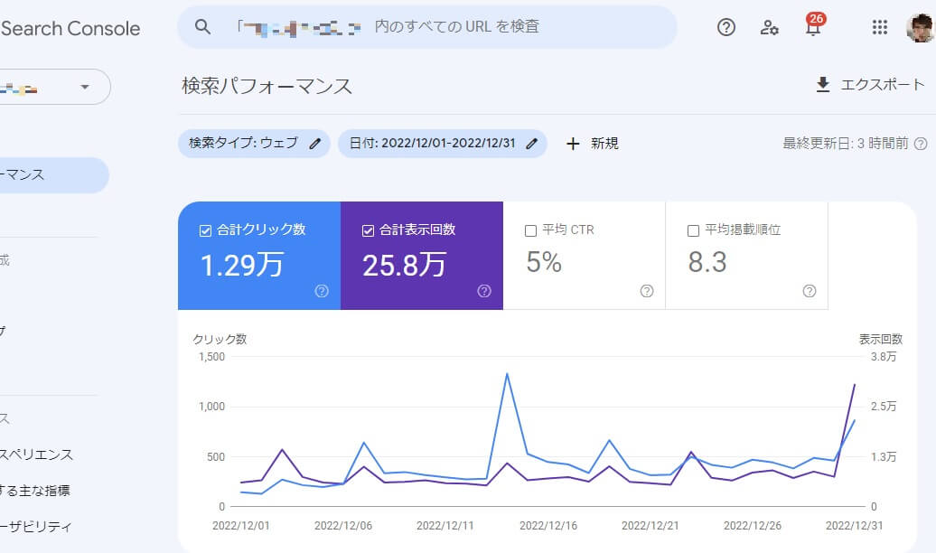Click the 2022/12/31 chart axis label

(854, 526)
